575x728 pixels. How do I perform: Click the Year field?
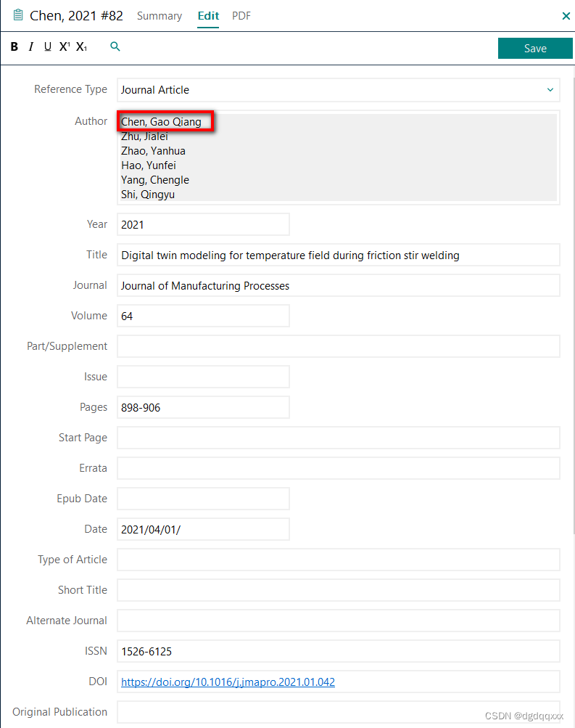click(203, 225)
